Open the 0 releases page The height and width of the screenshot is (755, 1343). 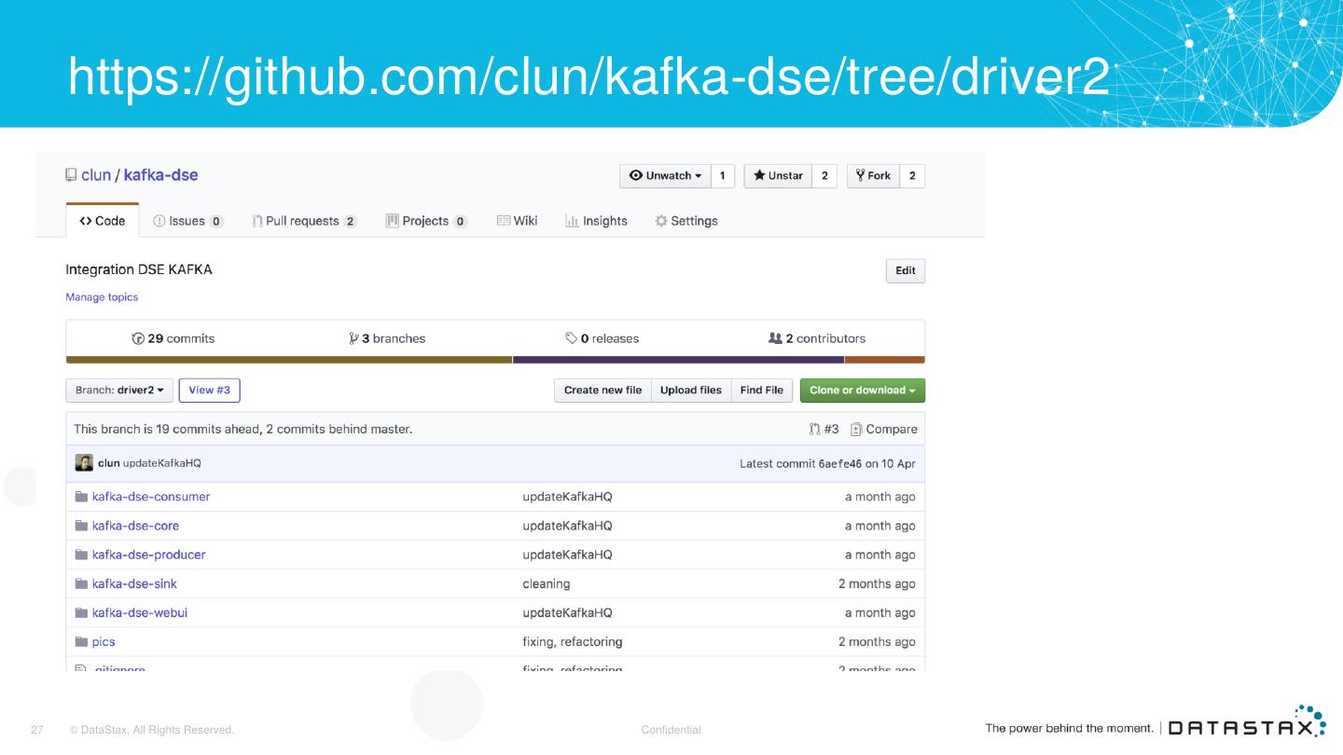[602, 338]
